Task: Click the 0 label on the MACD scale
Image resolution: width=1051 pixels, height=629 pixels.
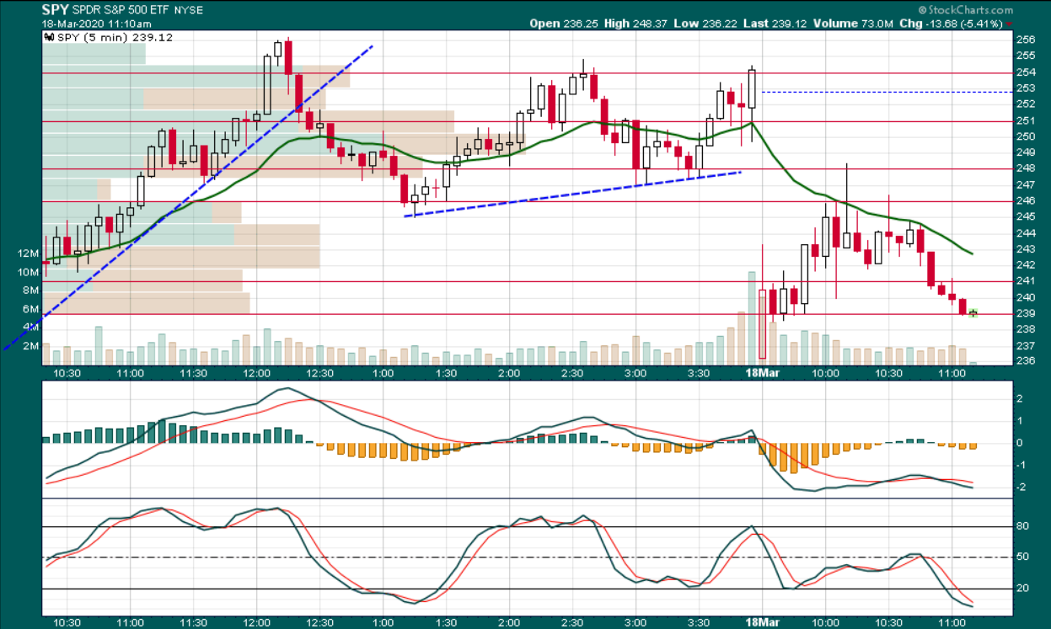Action: click(x=1020, y=443)
